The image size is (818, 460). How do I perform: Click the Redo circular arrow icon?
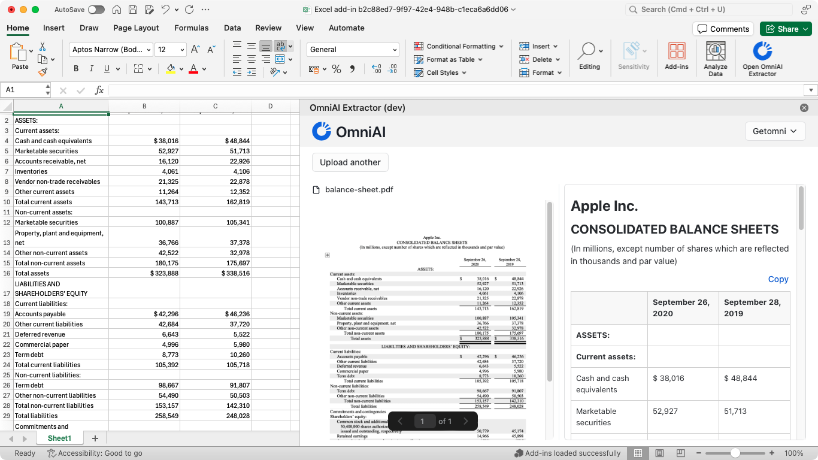[189, 10]
